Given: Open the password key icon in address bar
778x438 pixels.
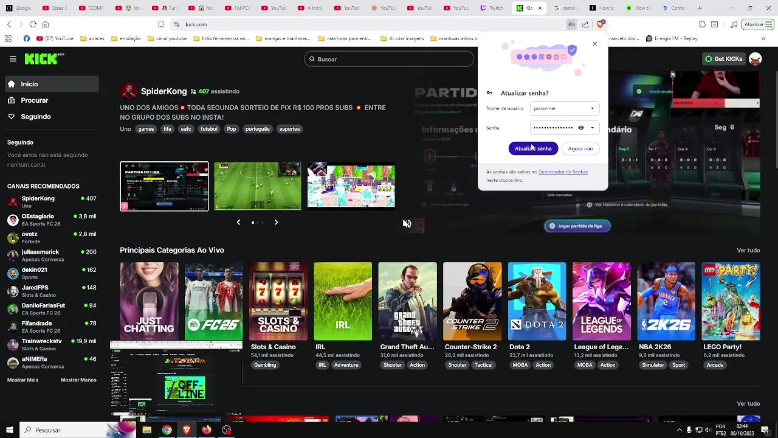Looking at the screenshot, I should point(571,24).
